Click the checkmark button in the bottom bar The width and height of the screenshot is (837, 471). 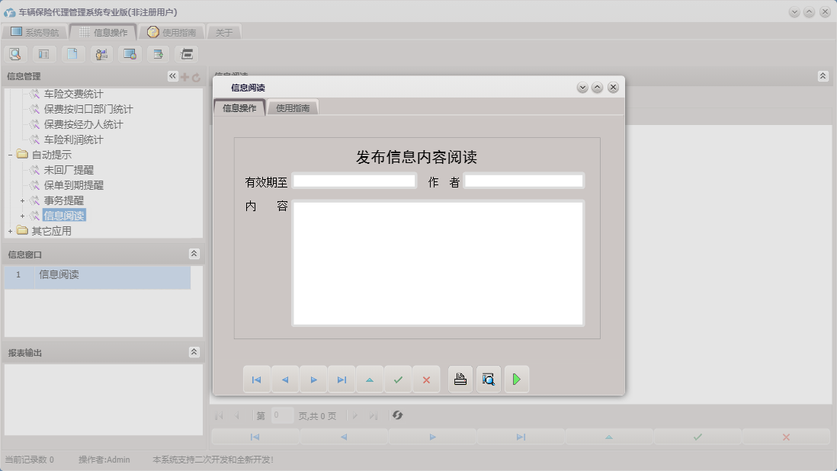[697, 437]
